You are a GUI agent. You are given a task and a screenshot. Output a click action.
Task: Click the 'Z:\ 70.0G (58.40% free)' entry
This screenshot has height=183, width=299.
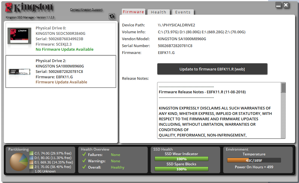(53, 167)
